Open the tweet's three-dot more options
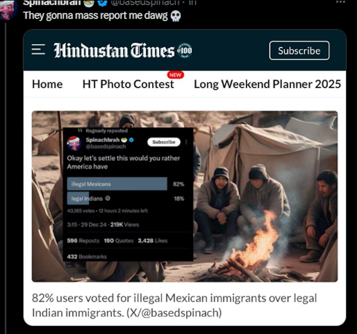This screenshot has height=334, width=357. pyautogui.click(x=340, y=2)
